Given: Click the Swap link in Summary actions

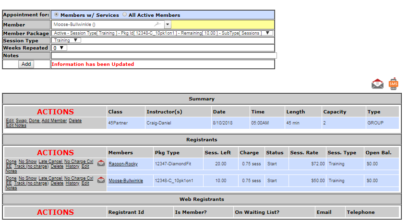Looking at the screenshot, I should click(x=21, y=121).
